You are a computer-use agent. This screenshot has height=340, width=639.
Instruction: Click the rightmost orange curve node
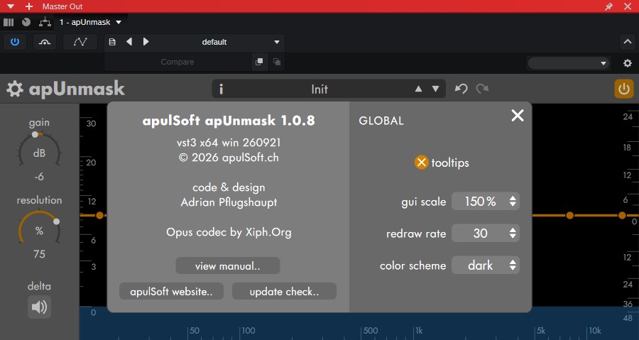click(x=622, y=215)
